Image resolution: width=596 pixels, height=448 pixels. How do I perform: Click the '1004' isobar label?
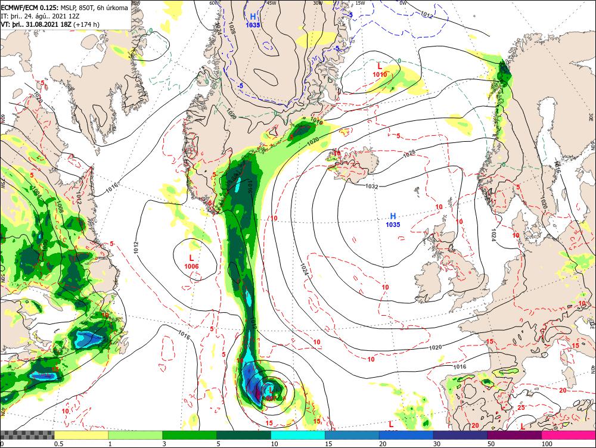pos(36,192)
